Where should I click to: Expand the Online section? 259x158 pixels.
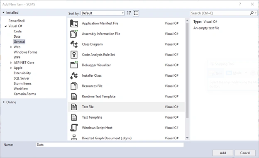[4, 102]
